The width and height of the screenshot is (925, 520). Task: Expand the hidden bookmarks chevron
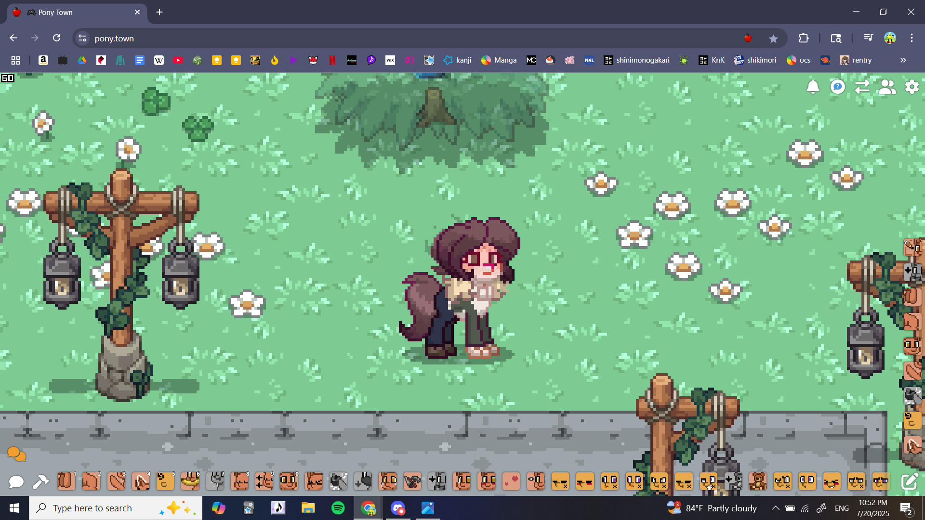click(x=903, y=60)
